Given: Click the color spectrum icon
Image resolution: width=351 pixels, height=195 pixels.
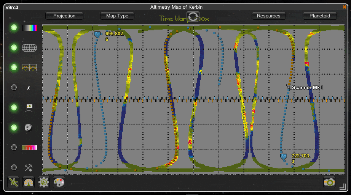Looking at the screenshot, I should (x=29, y=28).
